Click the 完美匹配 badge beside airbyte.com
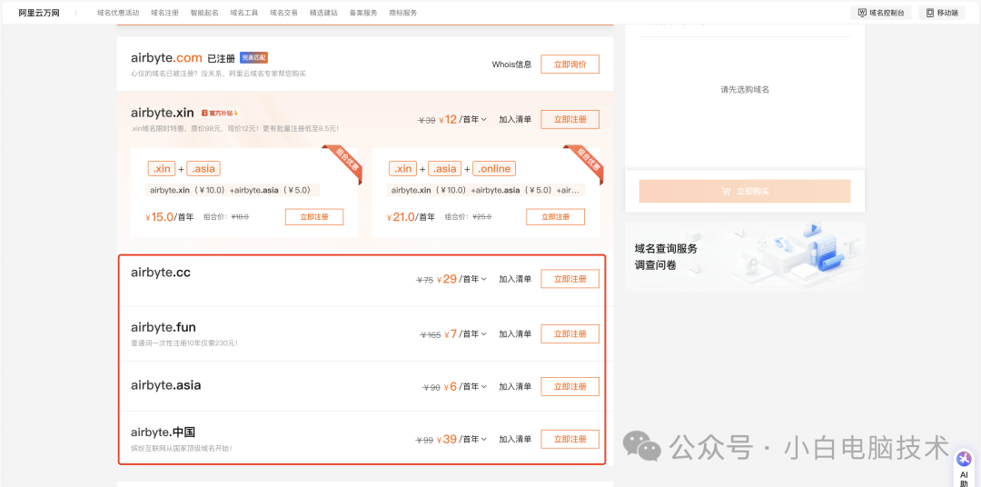Screen dimensions: 981x487 [254, 57]
